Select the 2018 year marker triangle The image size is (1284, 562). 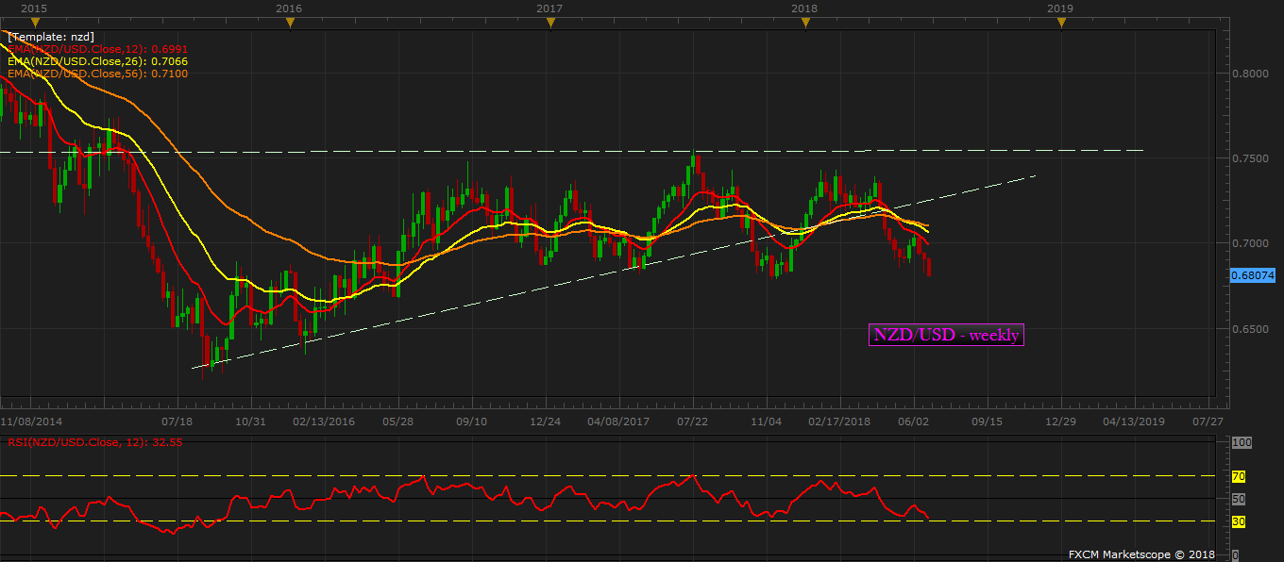[804, 23]
